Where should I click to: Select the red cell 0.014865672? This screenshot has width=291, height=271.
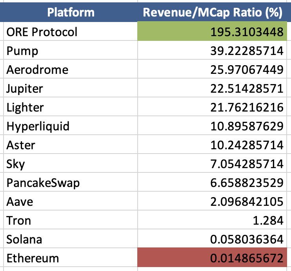point(212,258)
